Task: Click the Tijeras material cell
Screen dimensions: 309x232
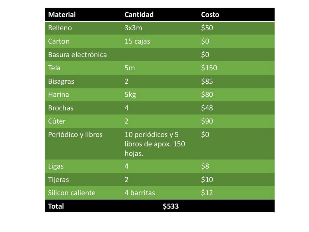Action: (x=59, y=179)
